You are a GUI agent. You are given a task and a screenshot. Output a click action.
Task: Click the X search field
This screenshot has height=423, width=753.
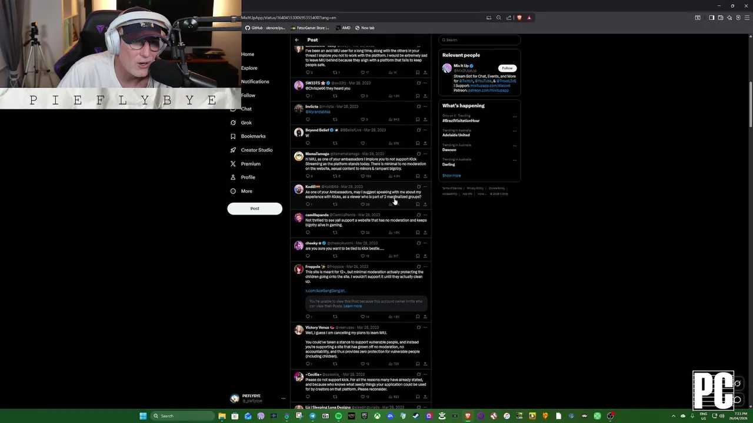pos(480,40)
